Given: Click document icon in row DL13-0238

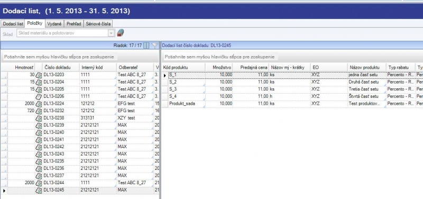Looking at the screenshot, I should (39, 118).
